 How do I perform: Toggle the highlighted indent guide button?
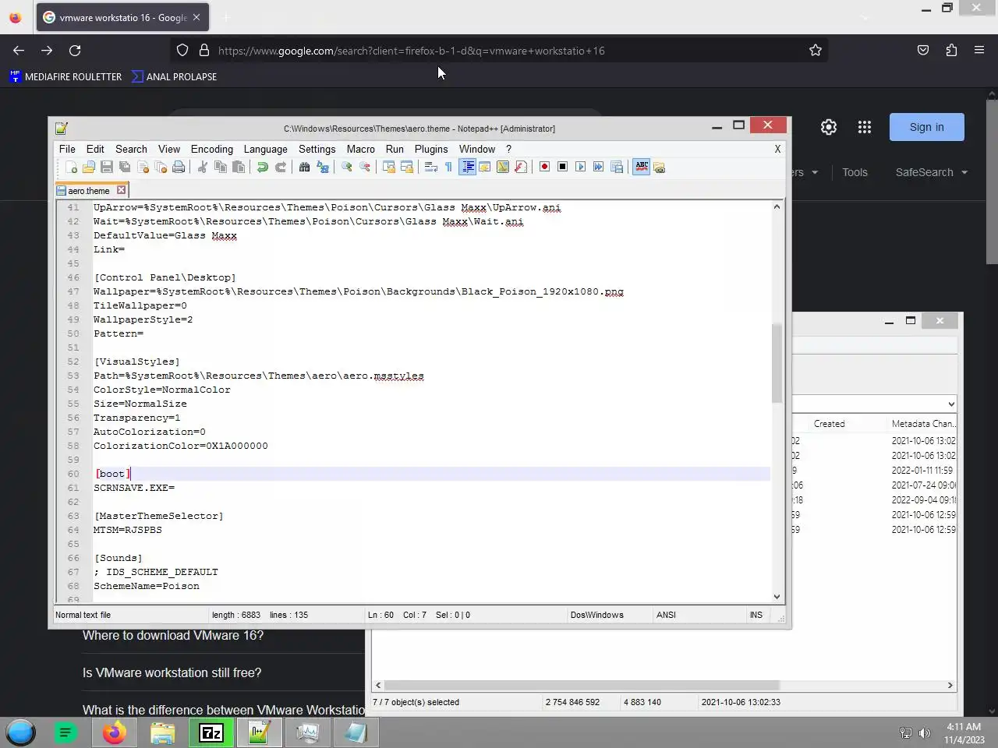click(467, 167)
